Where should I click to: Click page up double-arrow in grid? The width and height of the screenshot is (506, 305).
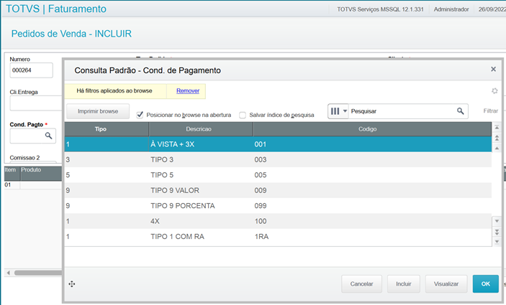497,138
